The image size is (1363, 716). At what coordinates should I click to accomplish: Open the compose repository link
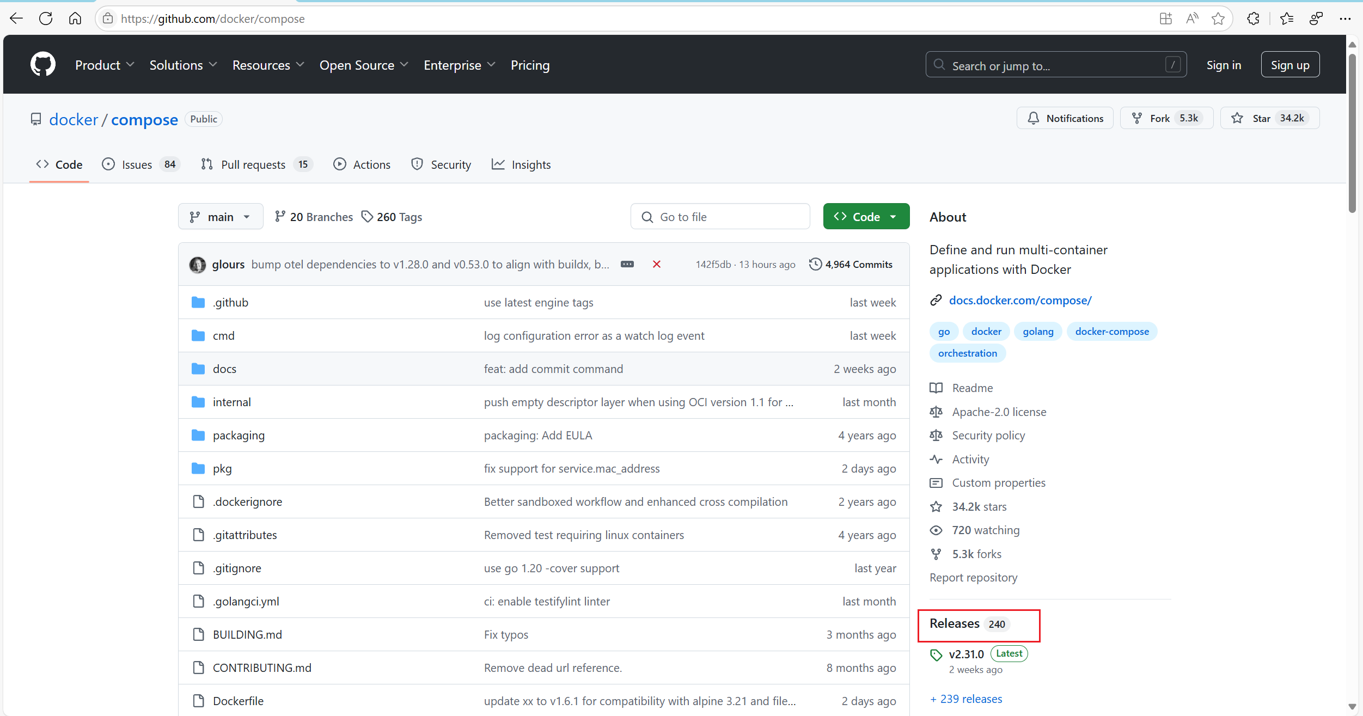(x=144, y=119)
